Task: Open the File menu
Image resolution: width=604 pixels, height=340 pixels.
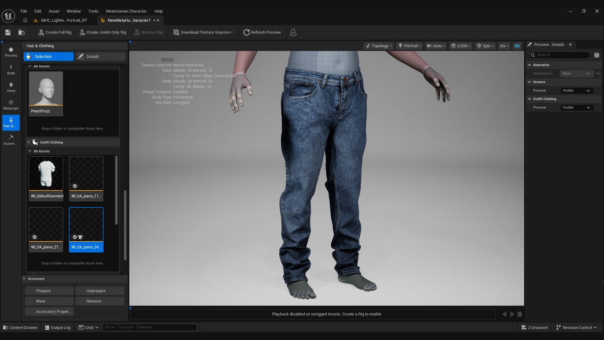Action: click(x=24, y=11)
